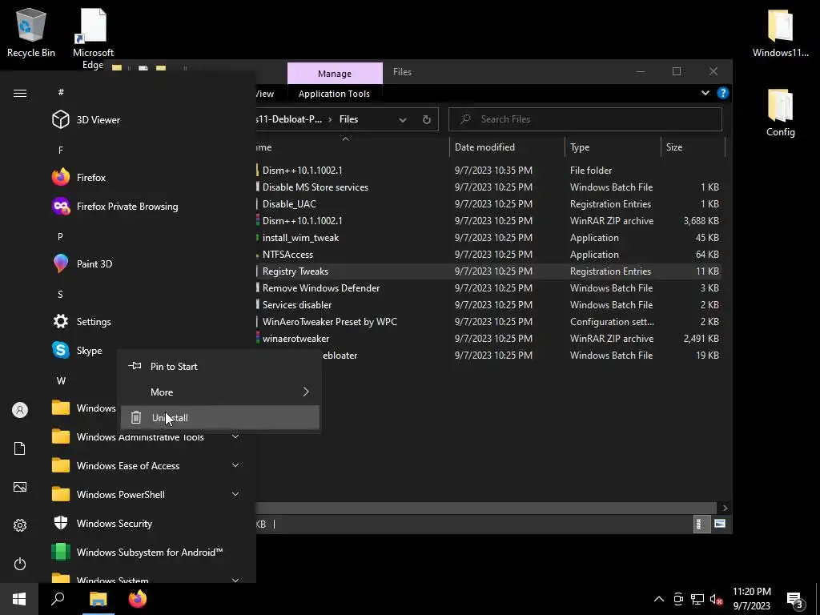Expand Windows Ease of Access folder
The width and height of the screenshot is (820, 615).
235,465
